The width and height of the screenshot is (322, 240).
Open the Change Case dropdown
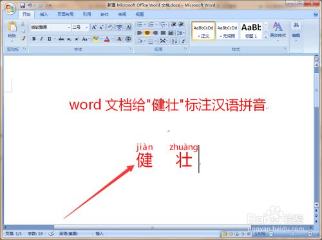(86, 39)
